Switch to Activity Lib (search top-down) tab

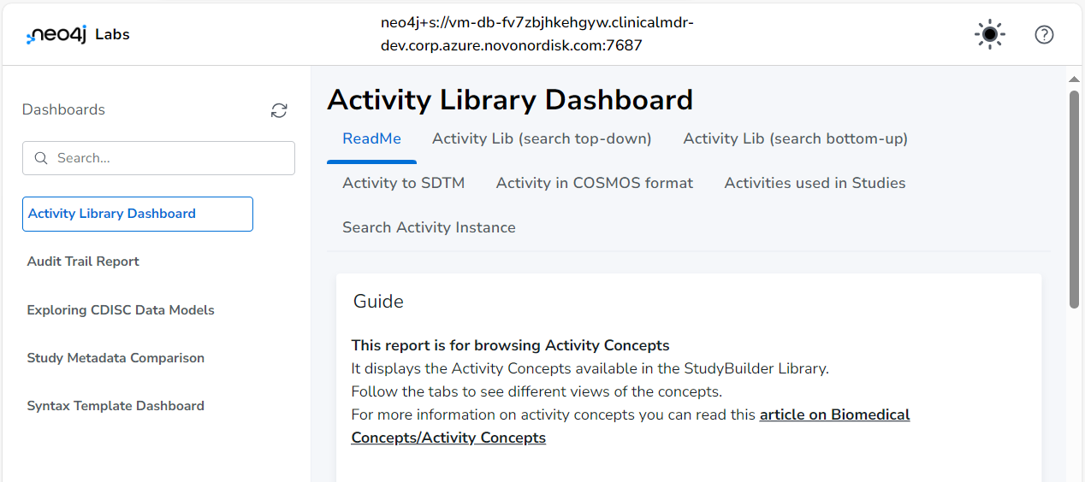pyautogui.click(x=542, y=138)
